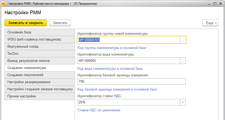Open 'Настройки создания заказов поставщику' tab
This screenshot has width=225, height=120.
(x=40, y=89)
